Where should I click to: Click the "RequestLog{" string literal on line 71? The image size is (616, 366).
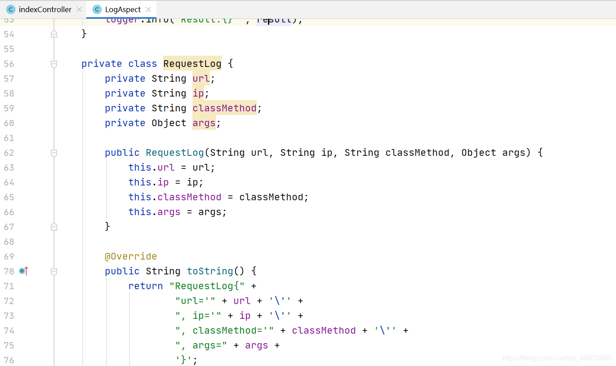(x=207, y=286)
